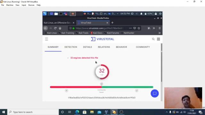Image resolution: width=205 pixels, height=115 pixels.
Task: Open File Explorer from taskbar
Action: pyautogui.click(x=92, y=112)
